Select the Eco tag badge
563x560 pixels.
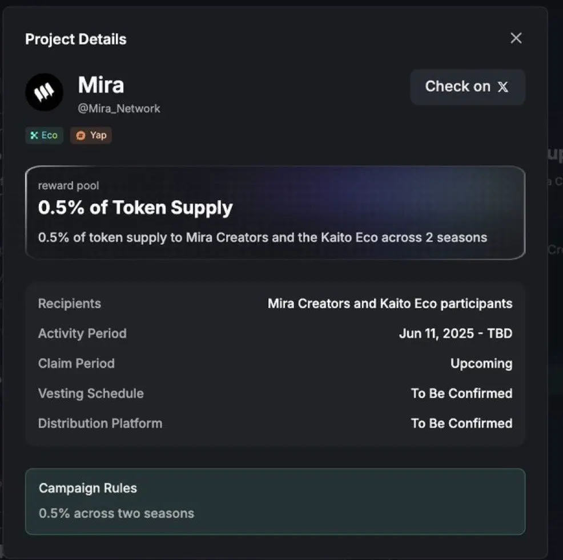[x=44, y=135]
